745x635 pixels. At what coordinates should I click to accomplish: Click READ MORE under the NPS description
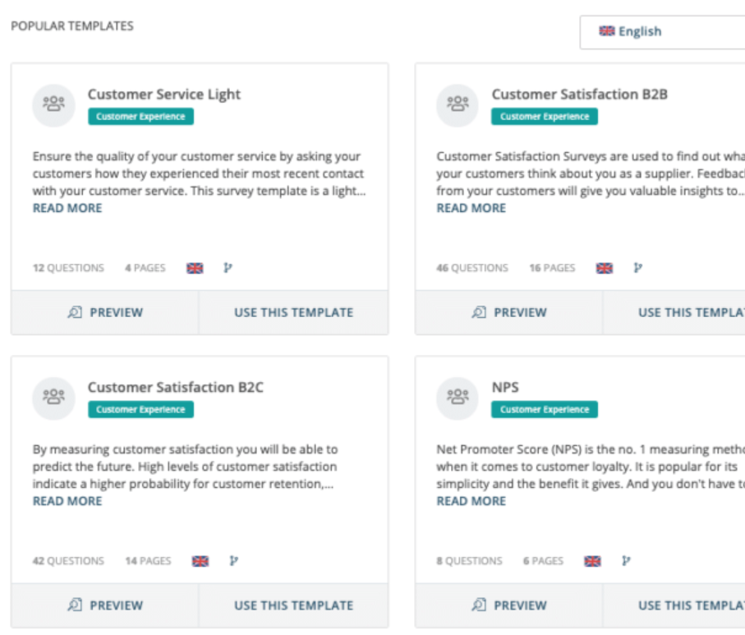pos(471,500)
